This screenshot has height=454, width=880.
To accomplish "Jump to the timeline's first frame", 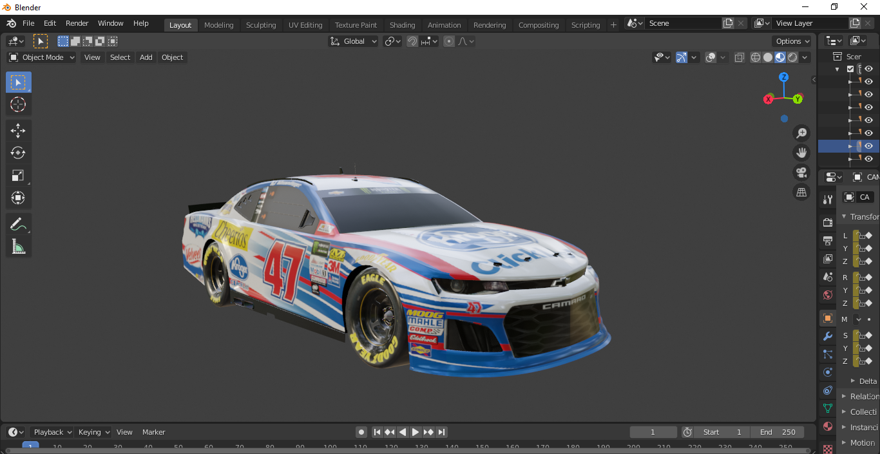I will click(377, 432).
